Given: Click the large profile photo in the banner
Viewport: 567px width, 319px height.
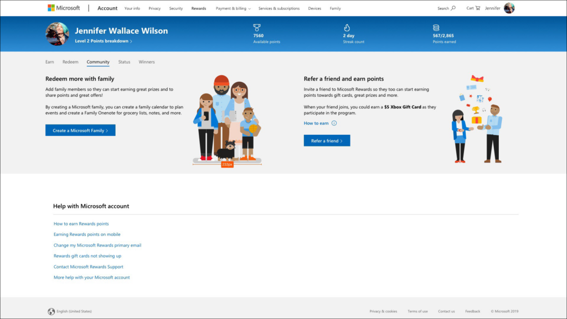Looking at the screenshot, I should click(x=57, y=34).
